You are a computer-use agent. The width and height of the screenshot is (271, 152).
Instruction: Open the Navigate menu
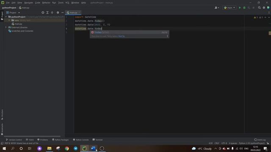pos(28,3)
